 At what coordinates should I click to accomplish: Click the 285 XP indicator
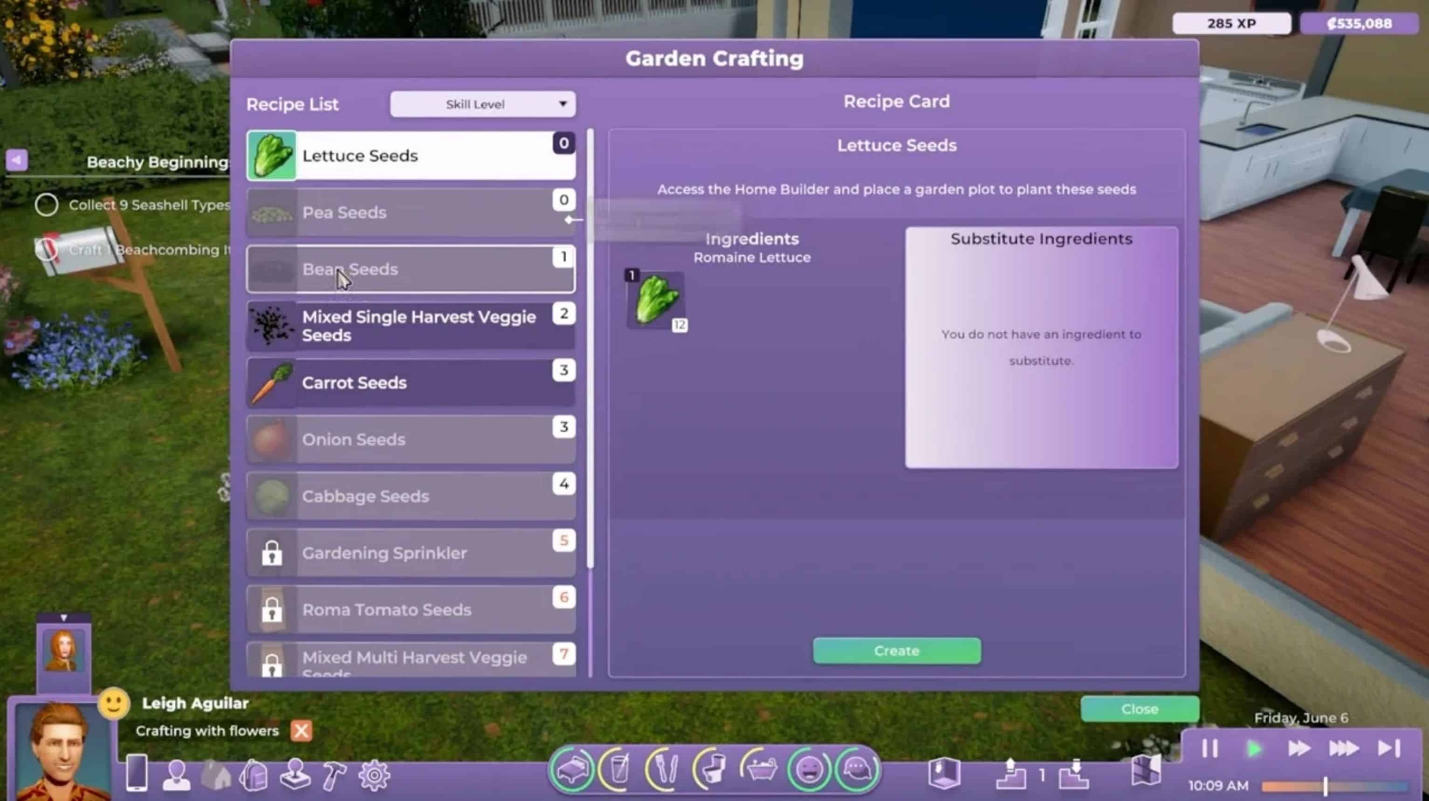point(1231,23)
